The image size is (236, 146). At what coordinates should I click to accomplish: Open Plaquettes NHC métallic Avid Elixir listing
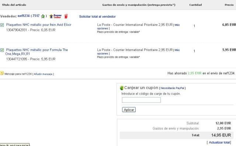pyautogui.click(x=39, y=25)
